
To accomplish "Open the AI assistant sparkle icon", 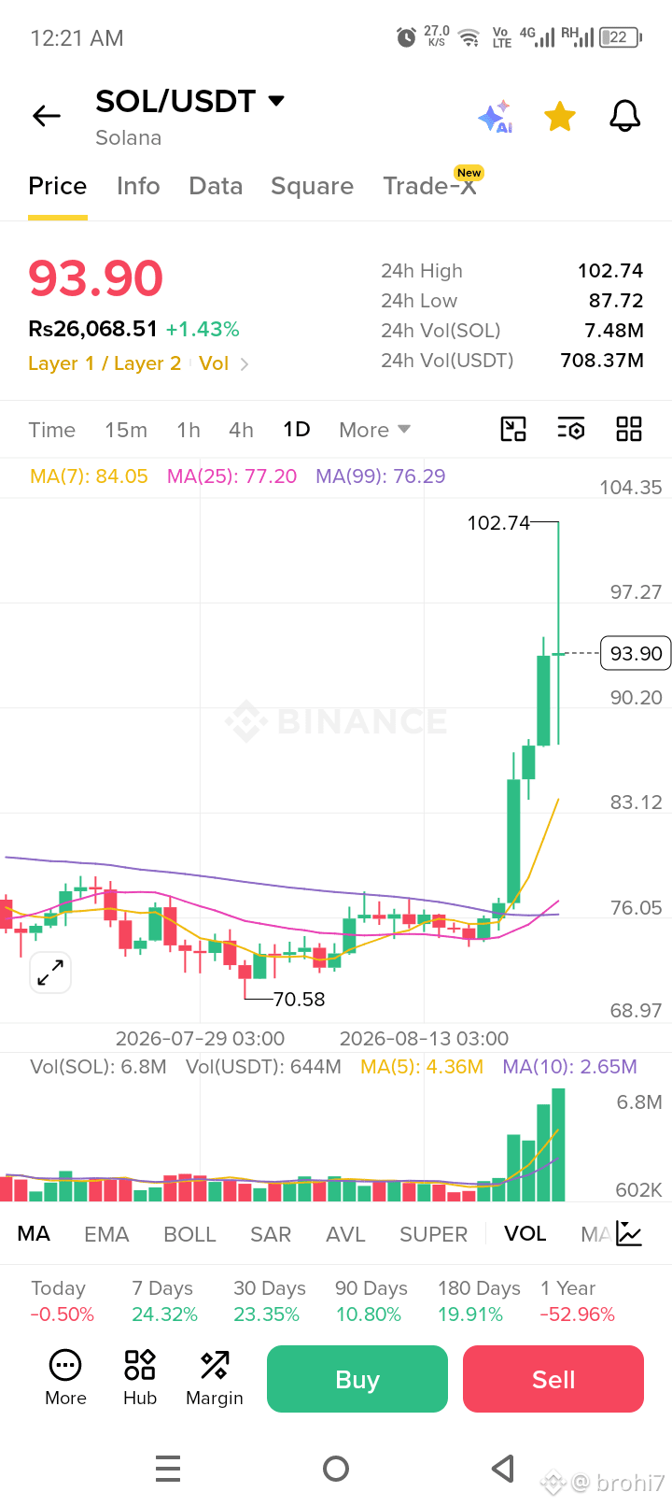I will coord(496,117).
